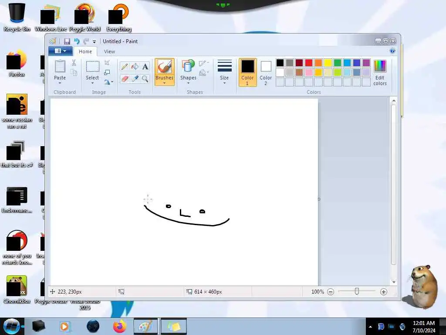
Task: Expand the Rotate or flip dropdown
Action: tap(108, 82)
